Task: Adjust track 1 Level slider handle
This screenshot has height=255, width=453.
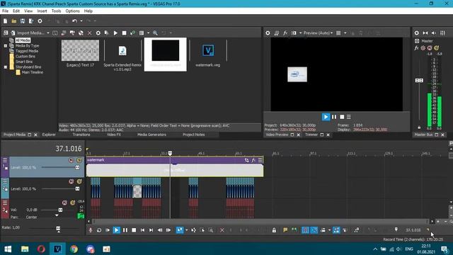Action: tap(77, 167)
